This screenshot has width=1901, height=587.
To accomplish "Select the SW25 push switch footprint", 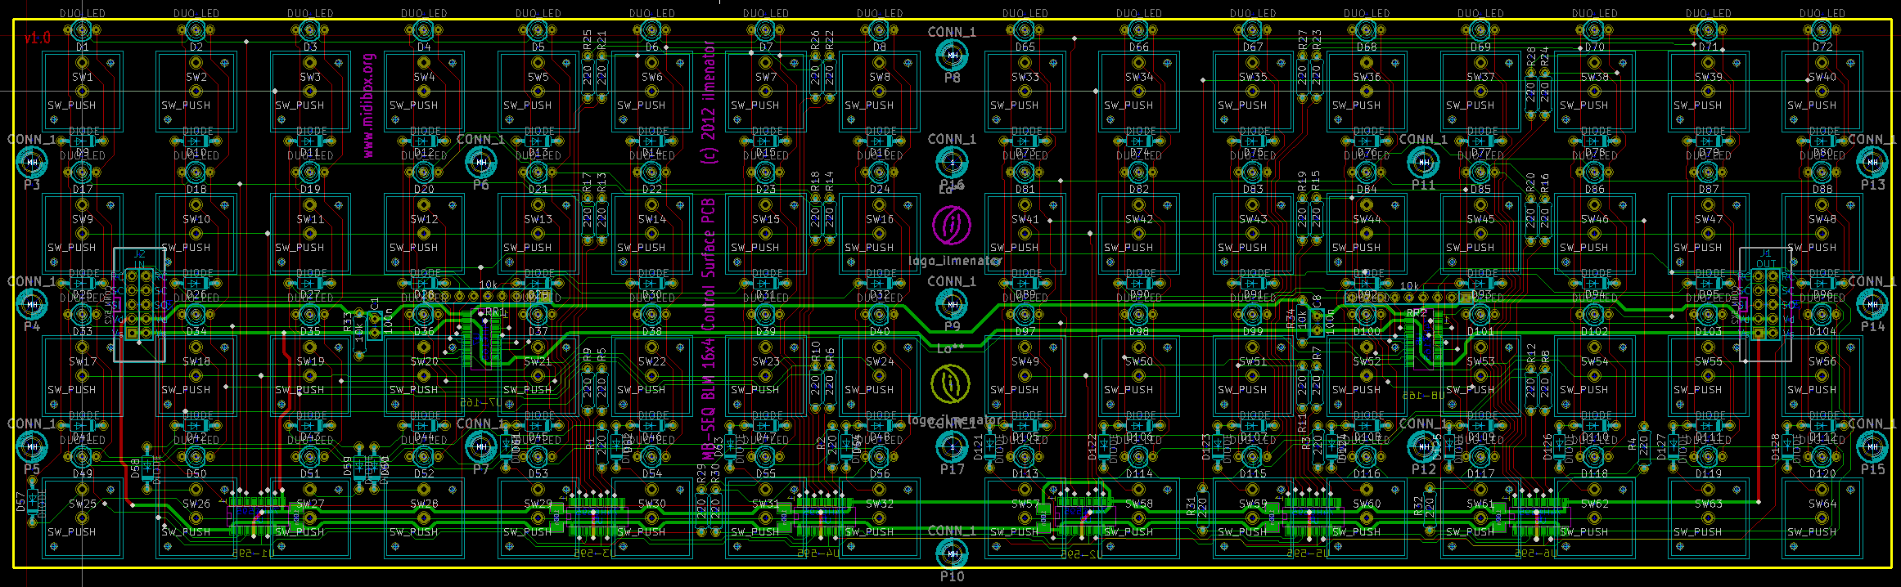I will click(82, 518).
